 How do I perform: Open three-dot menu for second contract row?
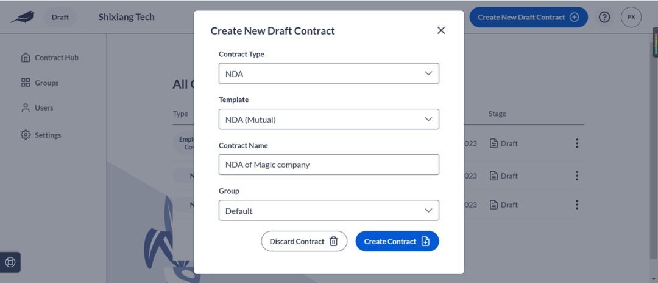point(577,176)
